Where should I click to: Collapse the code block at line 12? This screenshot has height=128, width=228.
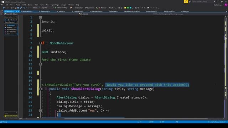[40, 64]
